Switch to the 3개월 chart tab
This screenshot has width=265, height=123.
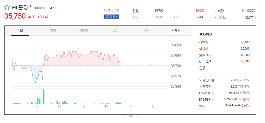[83, 31]
